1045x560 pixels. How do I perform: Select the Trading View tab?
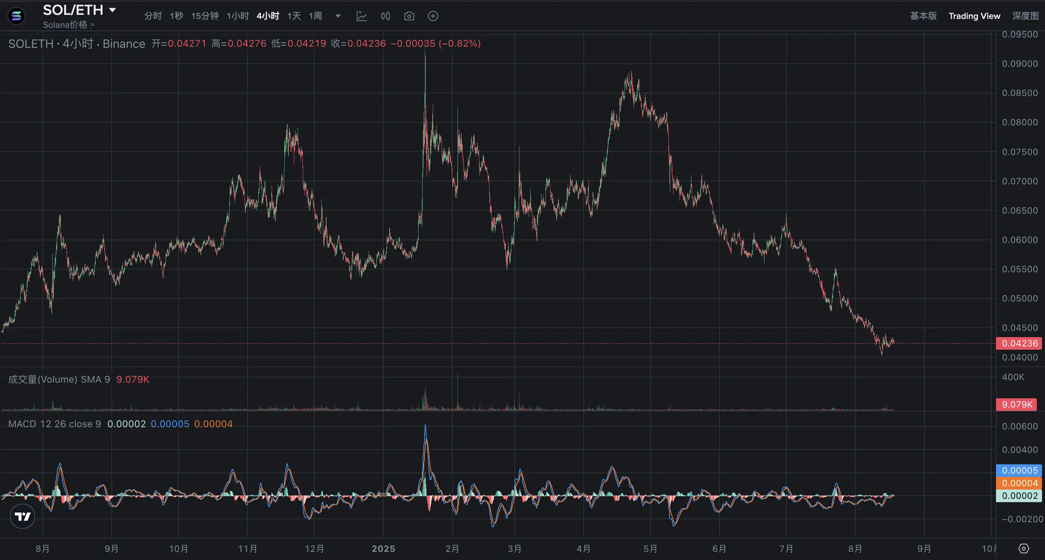(x=974, y=16)
